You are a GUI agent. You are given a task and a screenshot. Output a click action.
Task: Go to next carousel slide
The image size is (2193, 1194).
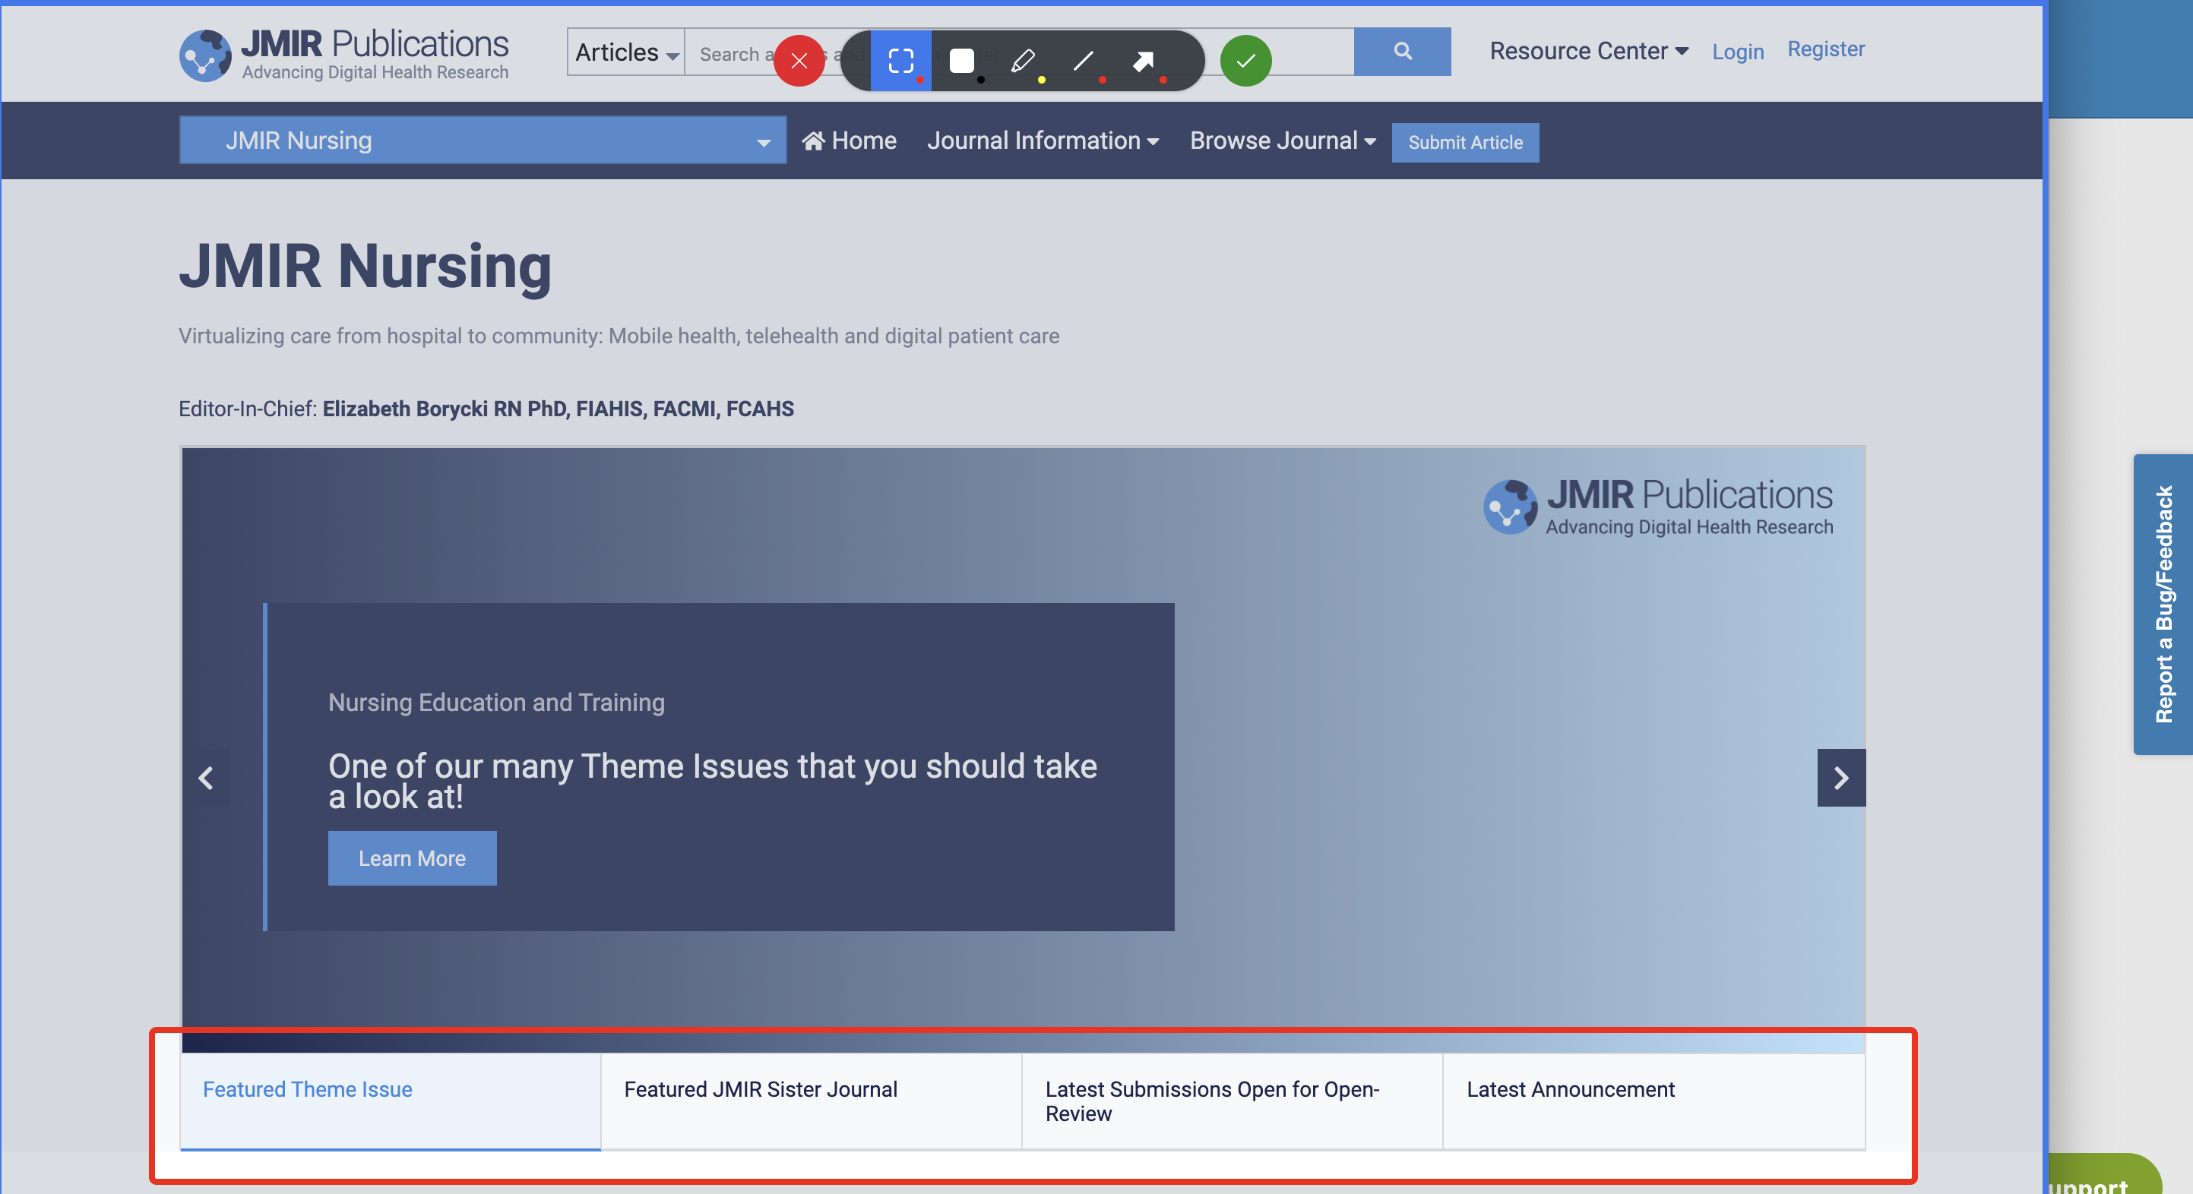[x=1840, y=777]
